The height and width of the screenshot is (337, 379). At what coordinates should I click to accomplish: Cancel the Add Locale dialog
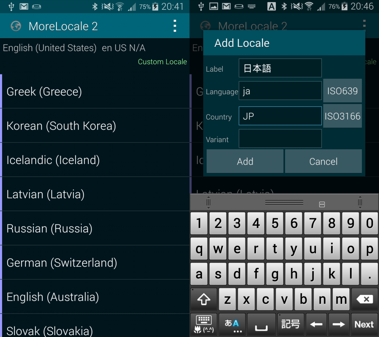323,161
